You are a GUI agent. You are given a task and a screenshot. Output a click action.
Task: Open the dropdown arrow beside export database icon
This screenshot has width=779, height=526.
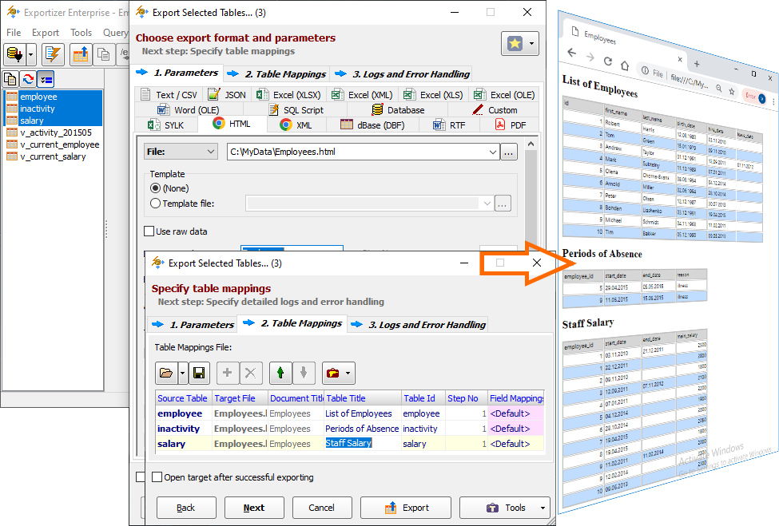point(31,54)
